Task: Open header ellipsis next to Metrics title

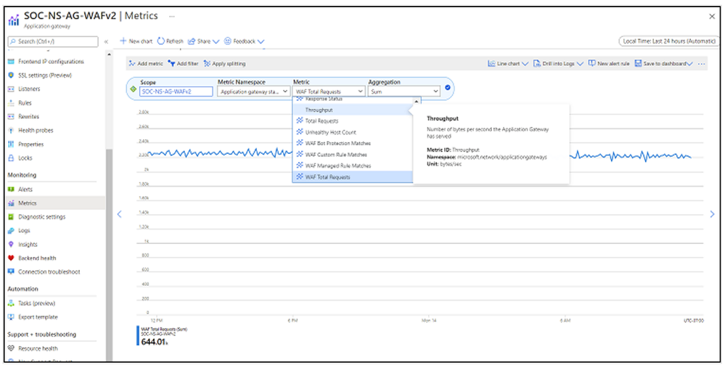Action: [x=172, y=16]
